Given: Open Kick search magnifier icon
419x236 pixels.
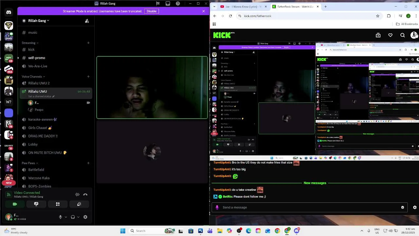Looking at the screenshot, I should [403, 35].
